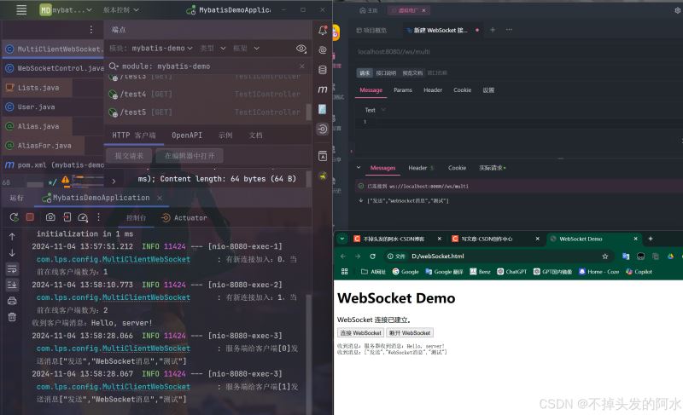683x415 pixels.
Task: Open WebSocketControl.java in file list
Action: (x=53, y=68)
